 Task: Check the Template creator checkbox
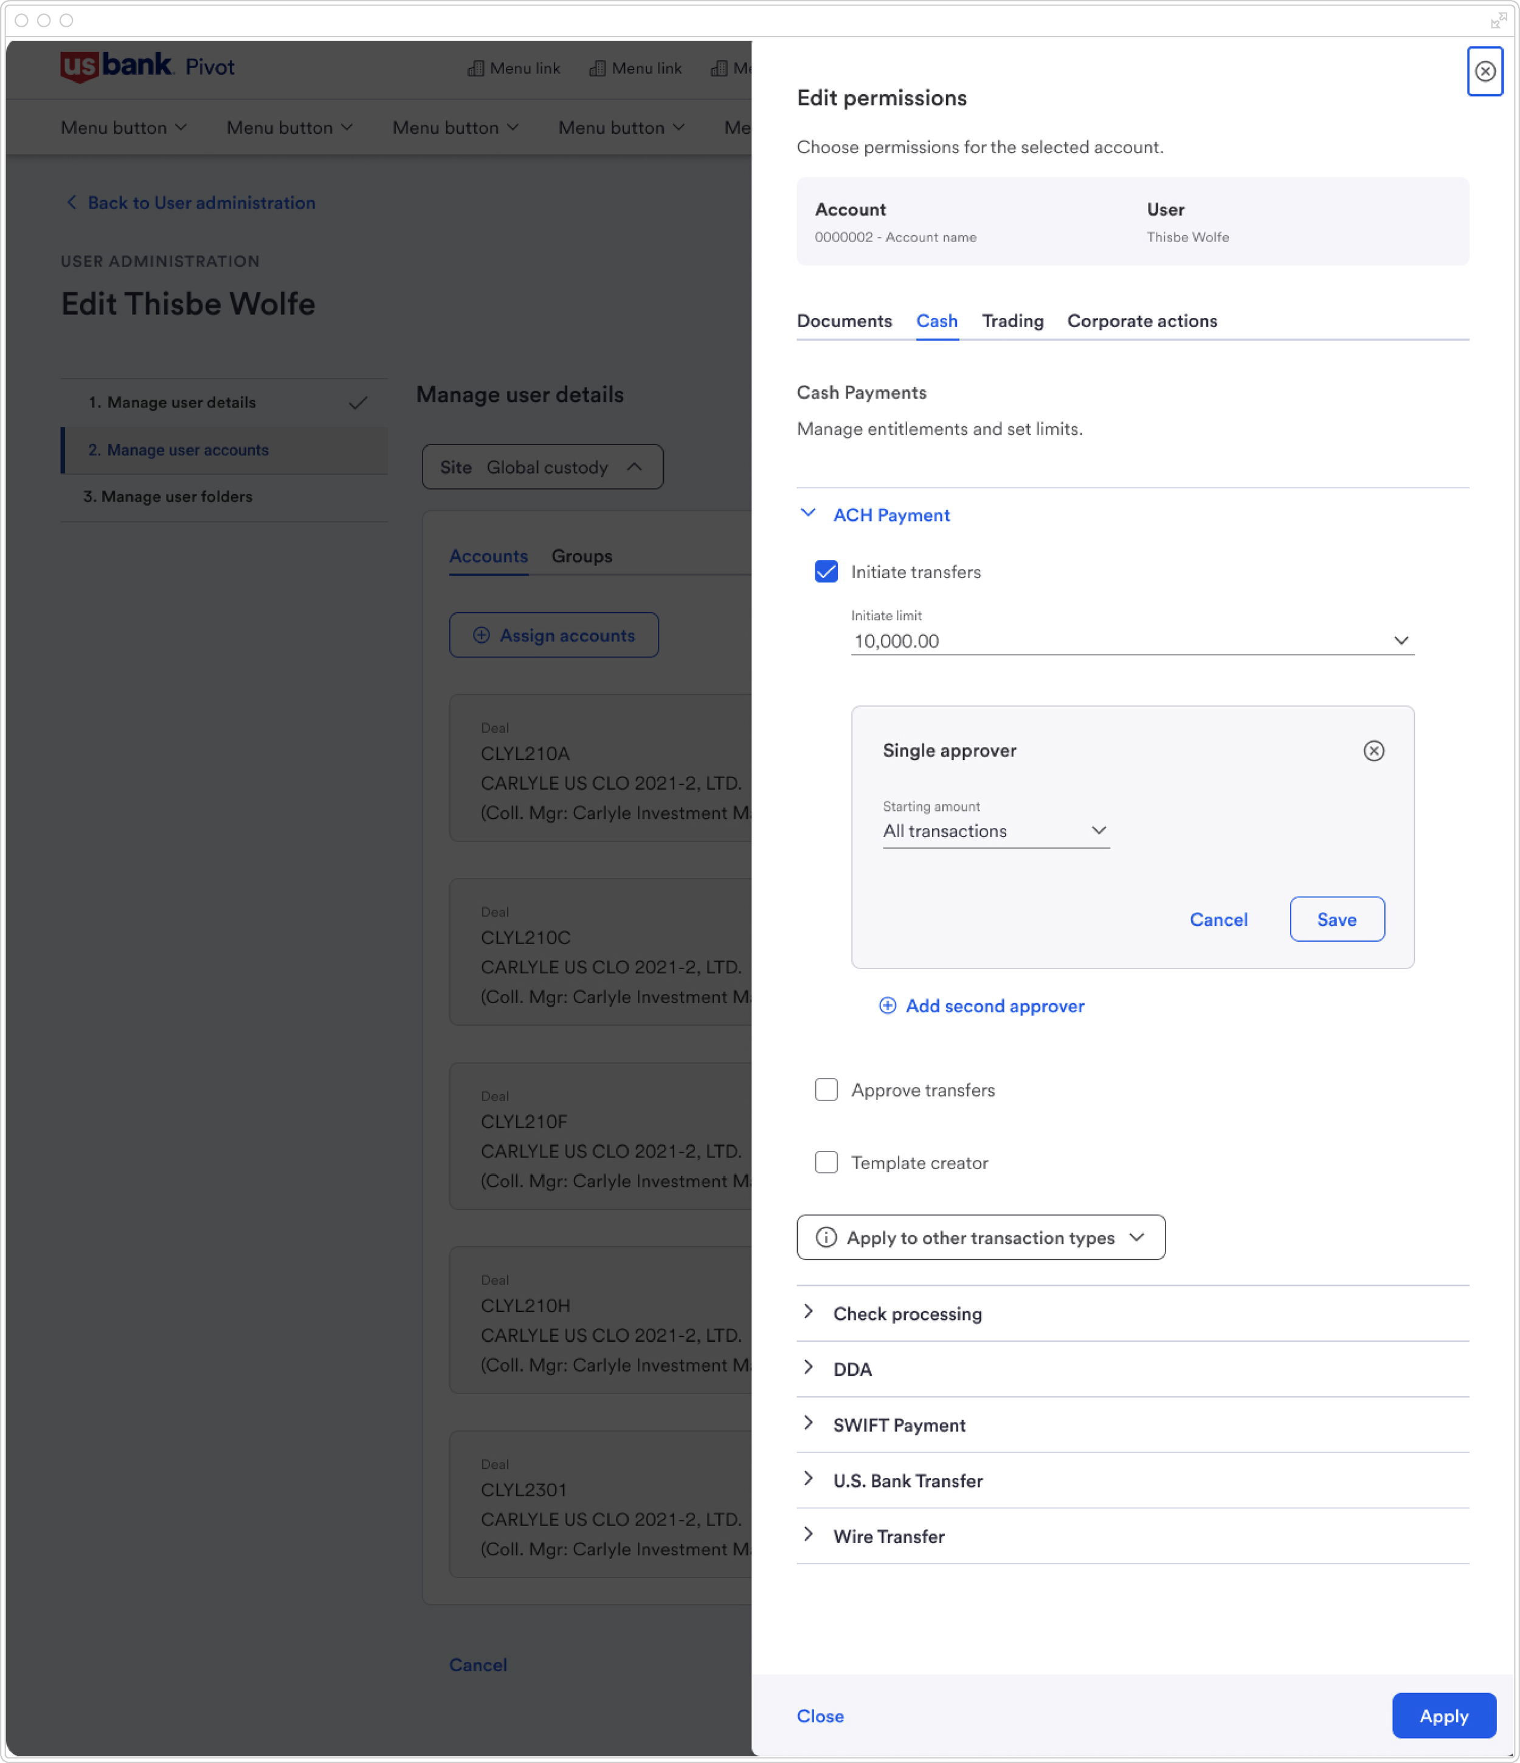click(x=826, y=1162)
